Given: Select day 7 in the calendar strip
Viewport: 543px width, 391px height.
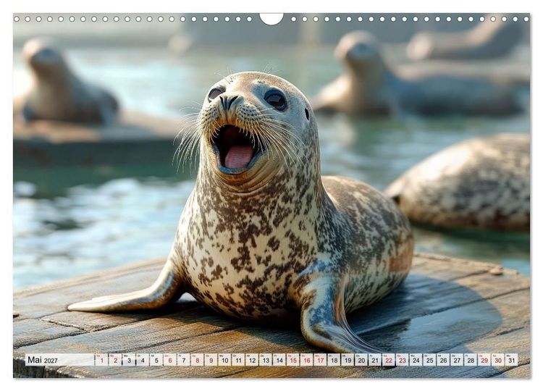Looking at the screenshot, I should (184, 360).
